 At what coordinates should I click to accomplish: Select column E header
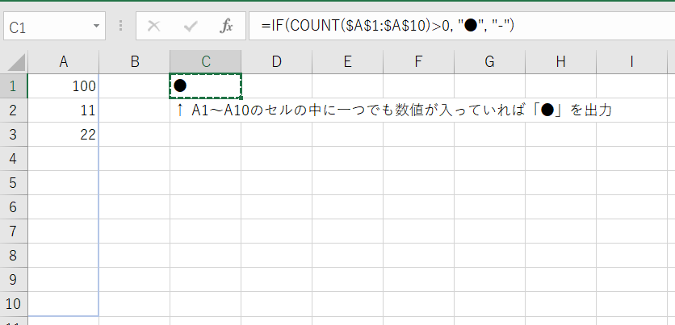pos(347,62)
